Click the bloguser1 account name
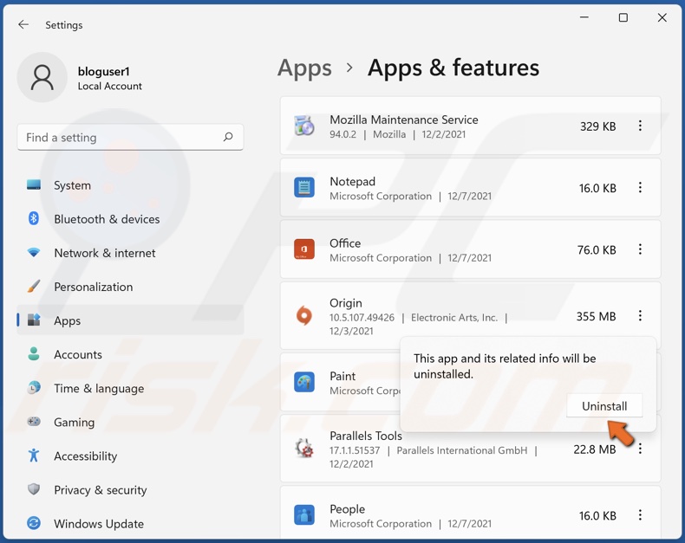685x543 pixels. click(103, 71)
